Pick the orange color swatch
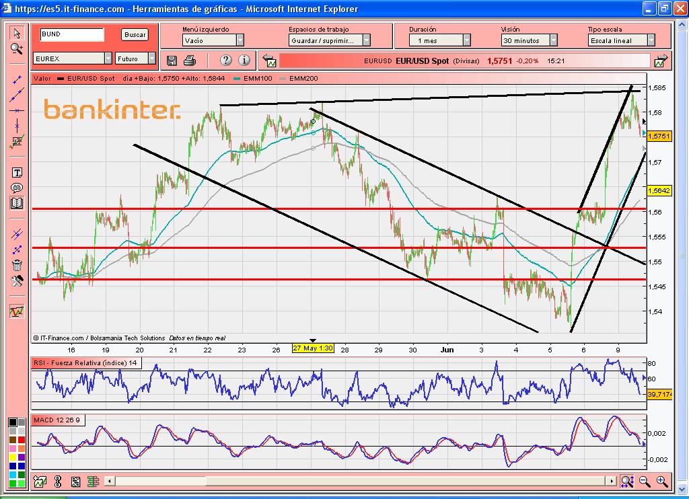The image size is (689, 499). point(21,449)
